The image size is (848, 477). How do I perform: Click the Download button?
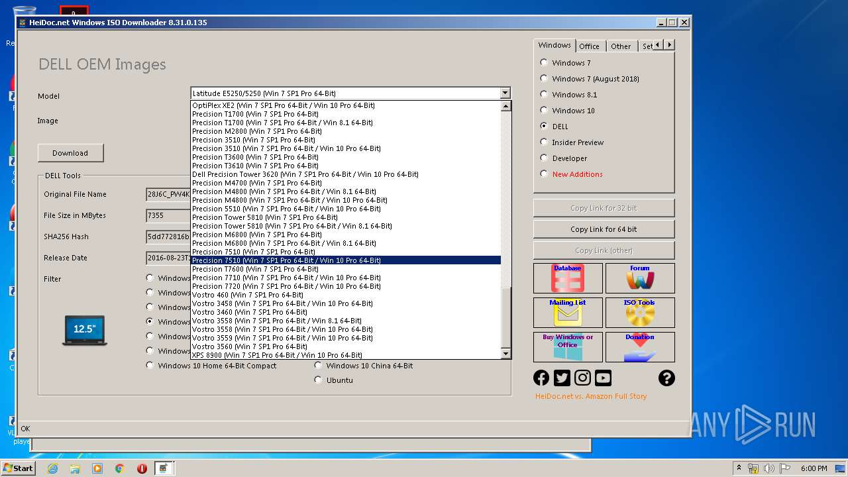coord(70,152)
